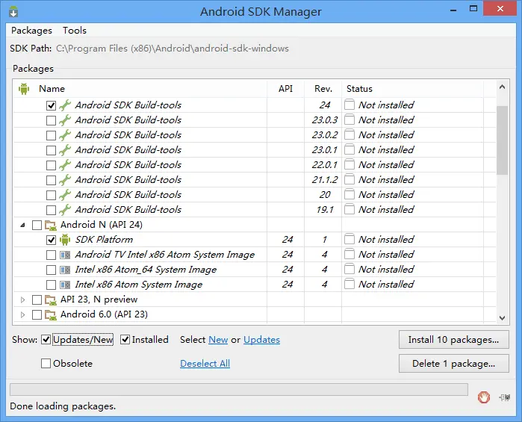
Task: Click the status icon for Build-tools 19.1
Action: (x=349, y=209)
